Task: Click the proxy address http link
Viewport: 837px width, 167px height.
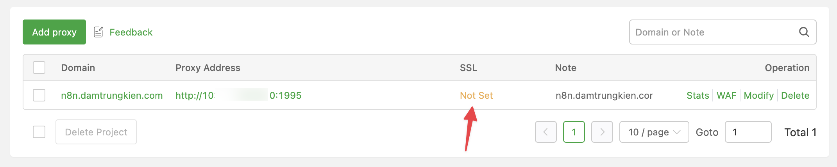Action: click(x=238, y=95)
